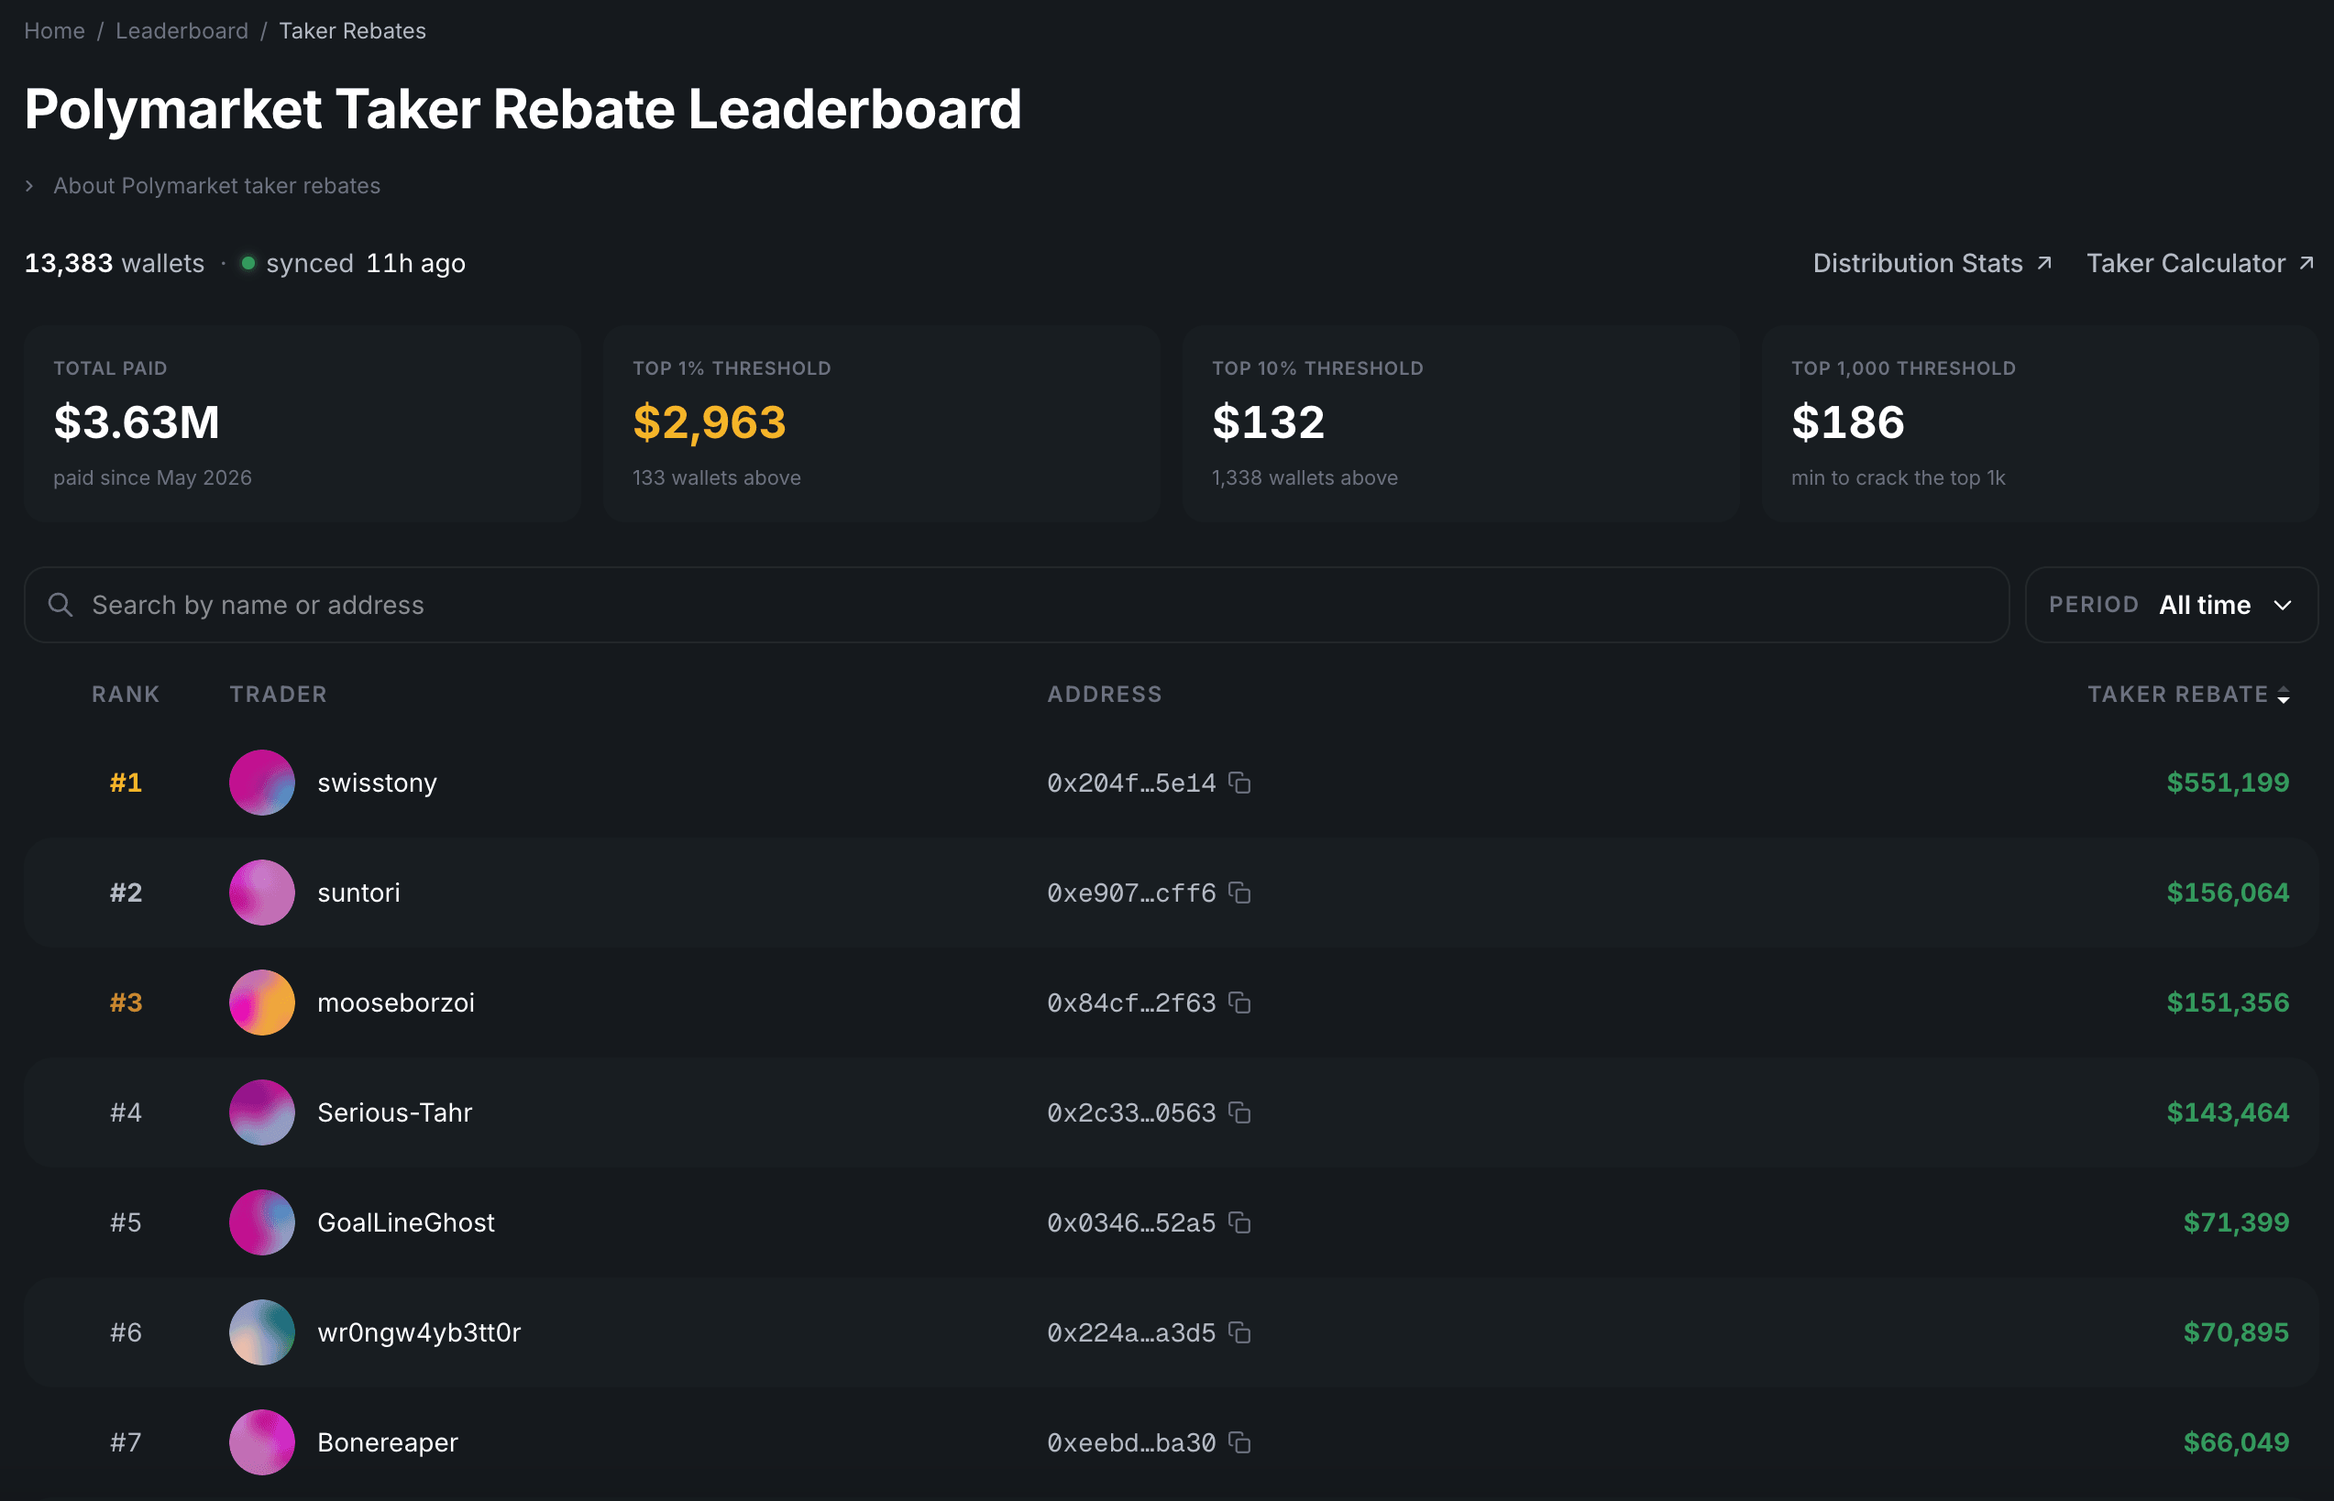This screenshot has height=1501, width=2334.
Task: Copy suntori address 0xe907…cff6
Action: 1239,893
